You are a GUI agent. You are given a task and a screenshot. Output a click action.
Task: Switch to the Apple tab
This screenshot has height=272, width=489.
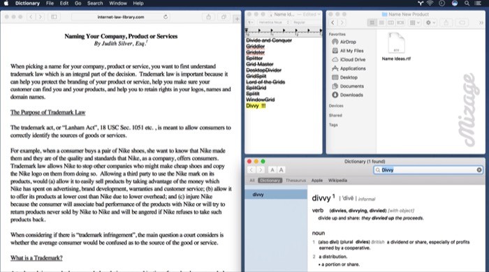click(x=317, y=181)
